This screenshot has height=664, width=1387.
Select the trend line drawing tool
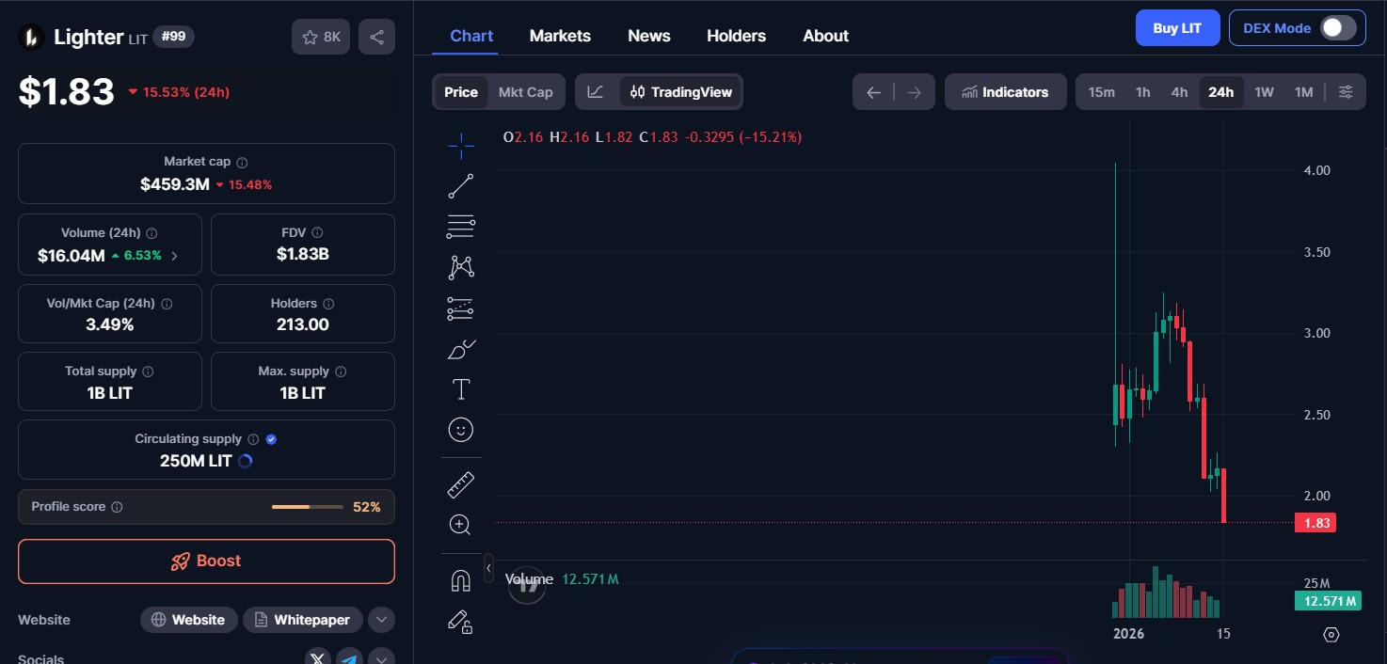[460, 185]
